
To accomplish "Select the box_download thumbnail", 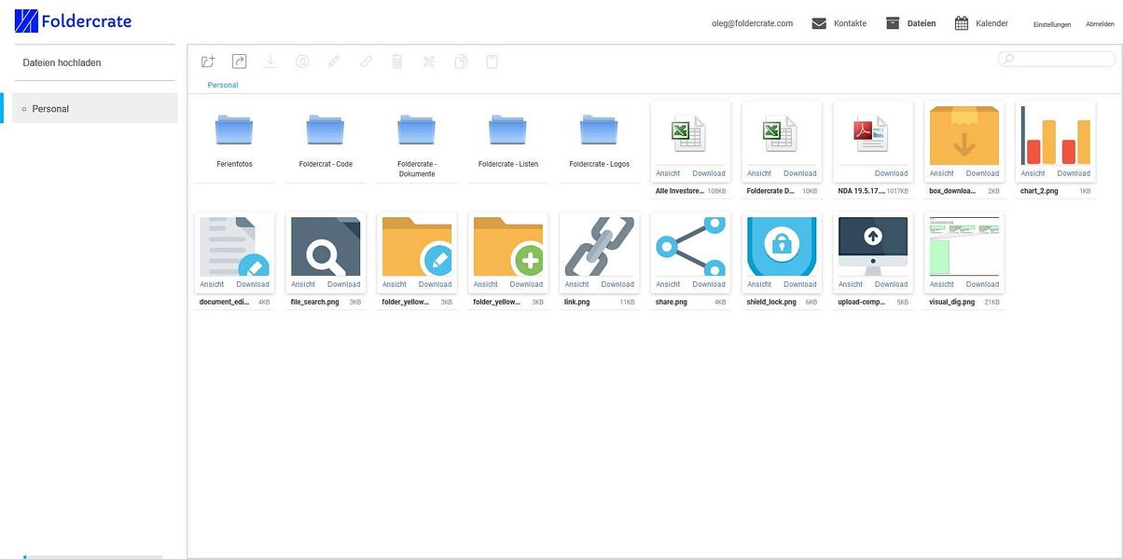I will click(964, 135).
